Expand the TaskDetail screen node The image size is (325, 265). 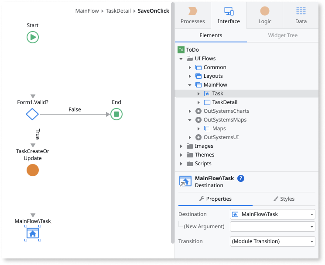point(198,102)
